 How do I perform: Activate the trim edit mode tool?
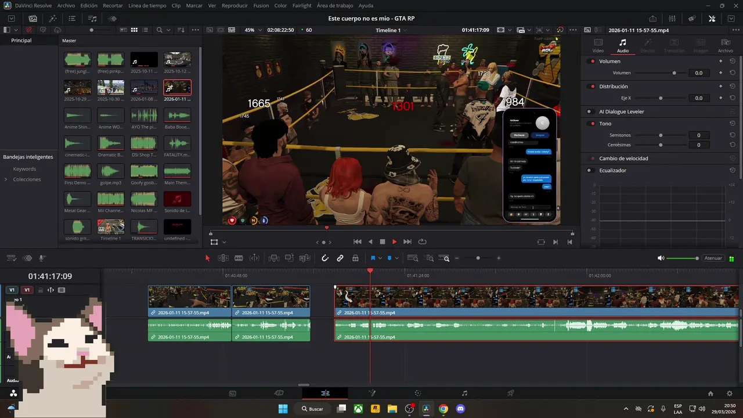(223, 258)
